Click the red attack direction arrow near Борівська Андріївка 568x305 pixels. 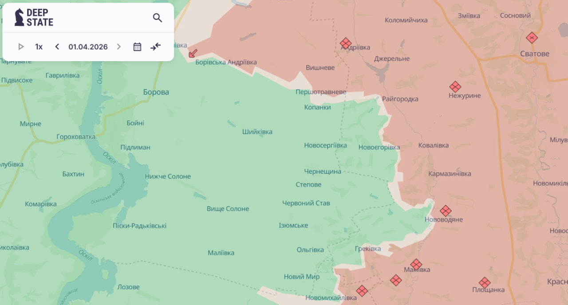pos(193,53)
